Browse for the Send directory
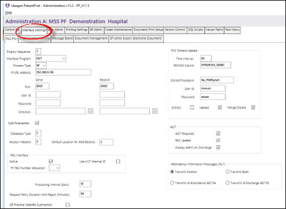This screenshot has height=209, width=286. pyautogui.click(x=91, y=111)
